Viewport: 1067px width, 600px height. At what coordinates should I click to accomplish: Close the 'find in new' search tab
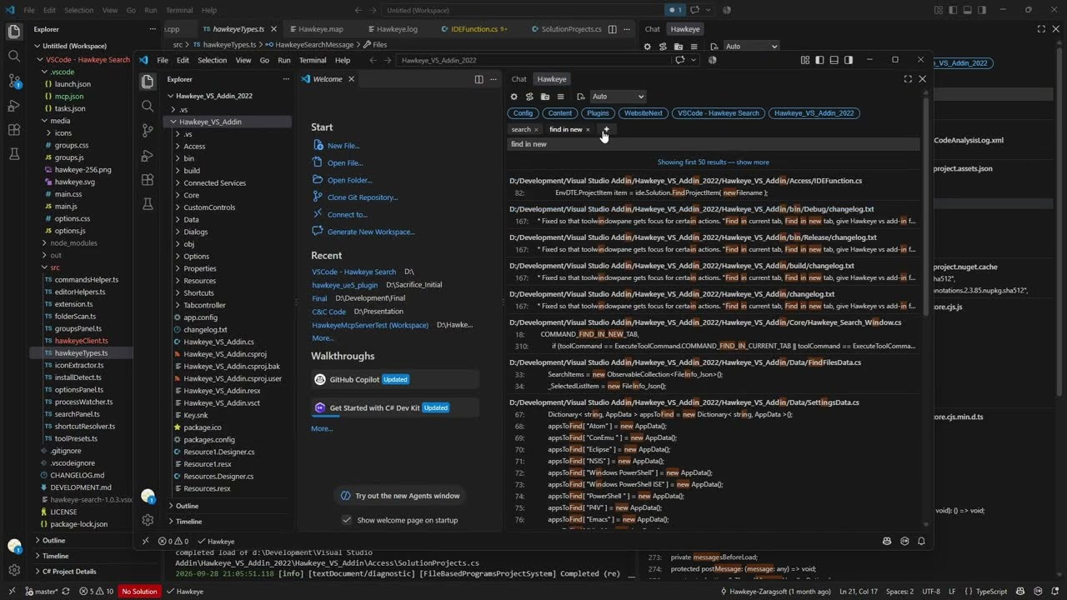[x=588, y=129]
